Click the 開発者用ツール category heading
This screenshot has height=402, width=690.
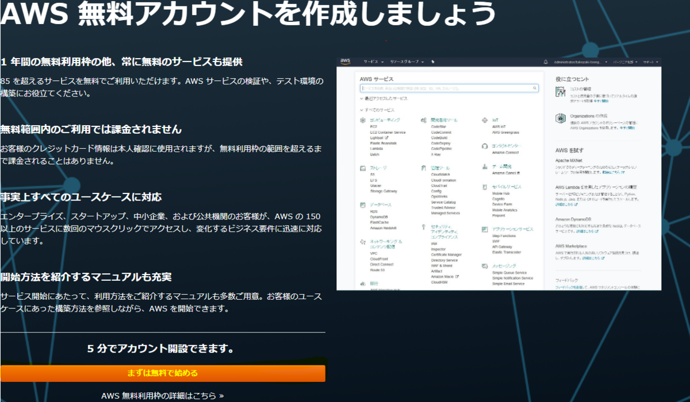tap(444, 120)
